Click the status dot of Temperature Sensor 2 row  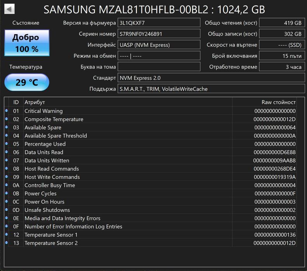coord(7,242)
